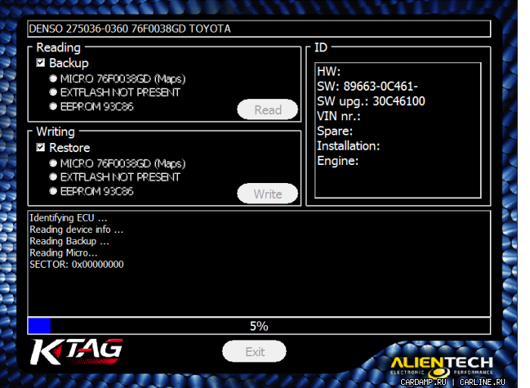
Task: Click the 'SW upg.: 30C46100' line
Action: point(371,101)
